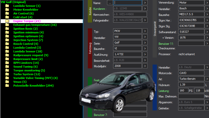
Task: Click the Max. Drehmom. input field
Action: point(191,96)
